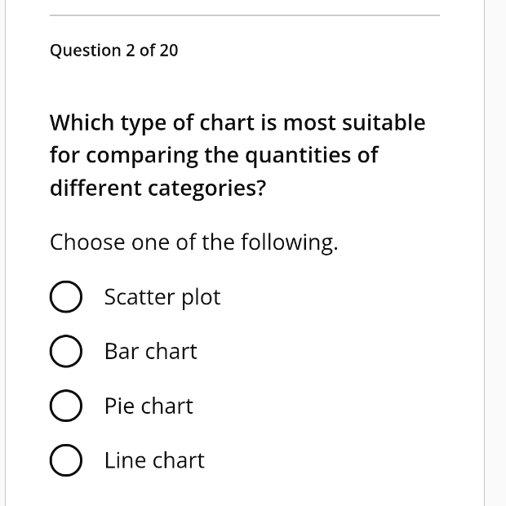Select the Scatter plot radio button
506x506 pixels.
click(66, 296)
